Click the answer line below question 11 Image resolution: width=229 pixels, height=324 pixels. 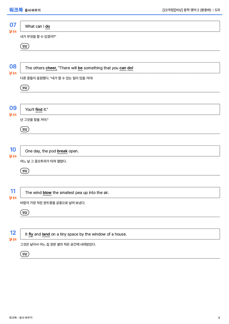120,217
